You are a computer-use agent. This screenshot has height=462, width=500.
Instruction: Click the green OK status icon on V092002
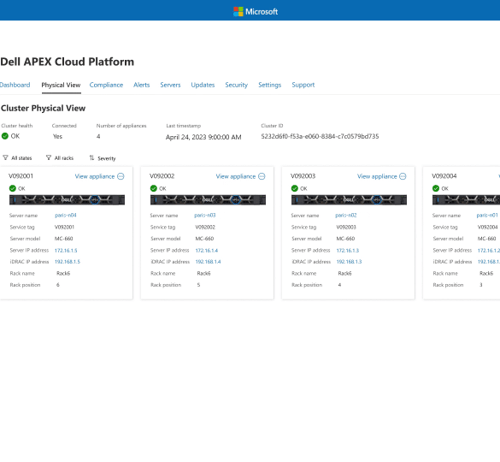pos(153,188)
